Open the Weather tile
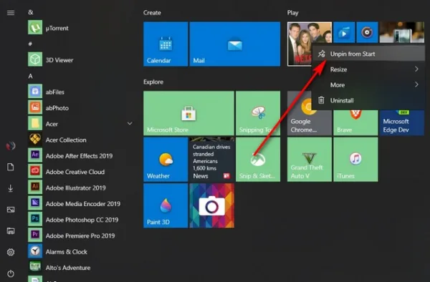The height and width of the screenshot is (282, 430). pyautogui.click(x=166, y=160)
